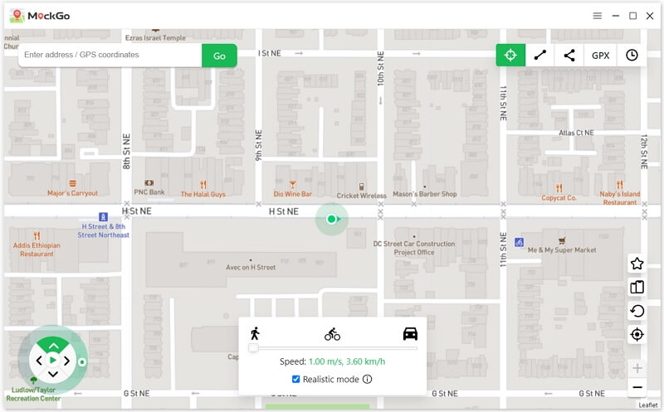Open the history records clock icon
Viewport: 664px width, 412px height.
tap(632, 56)
